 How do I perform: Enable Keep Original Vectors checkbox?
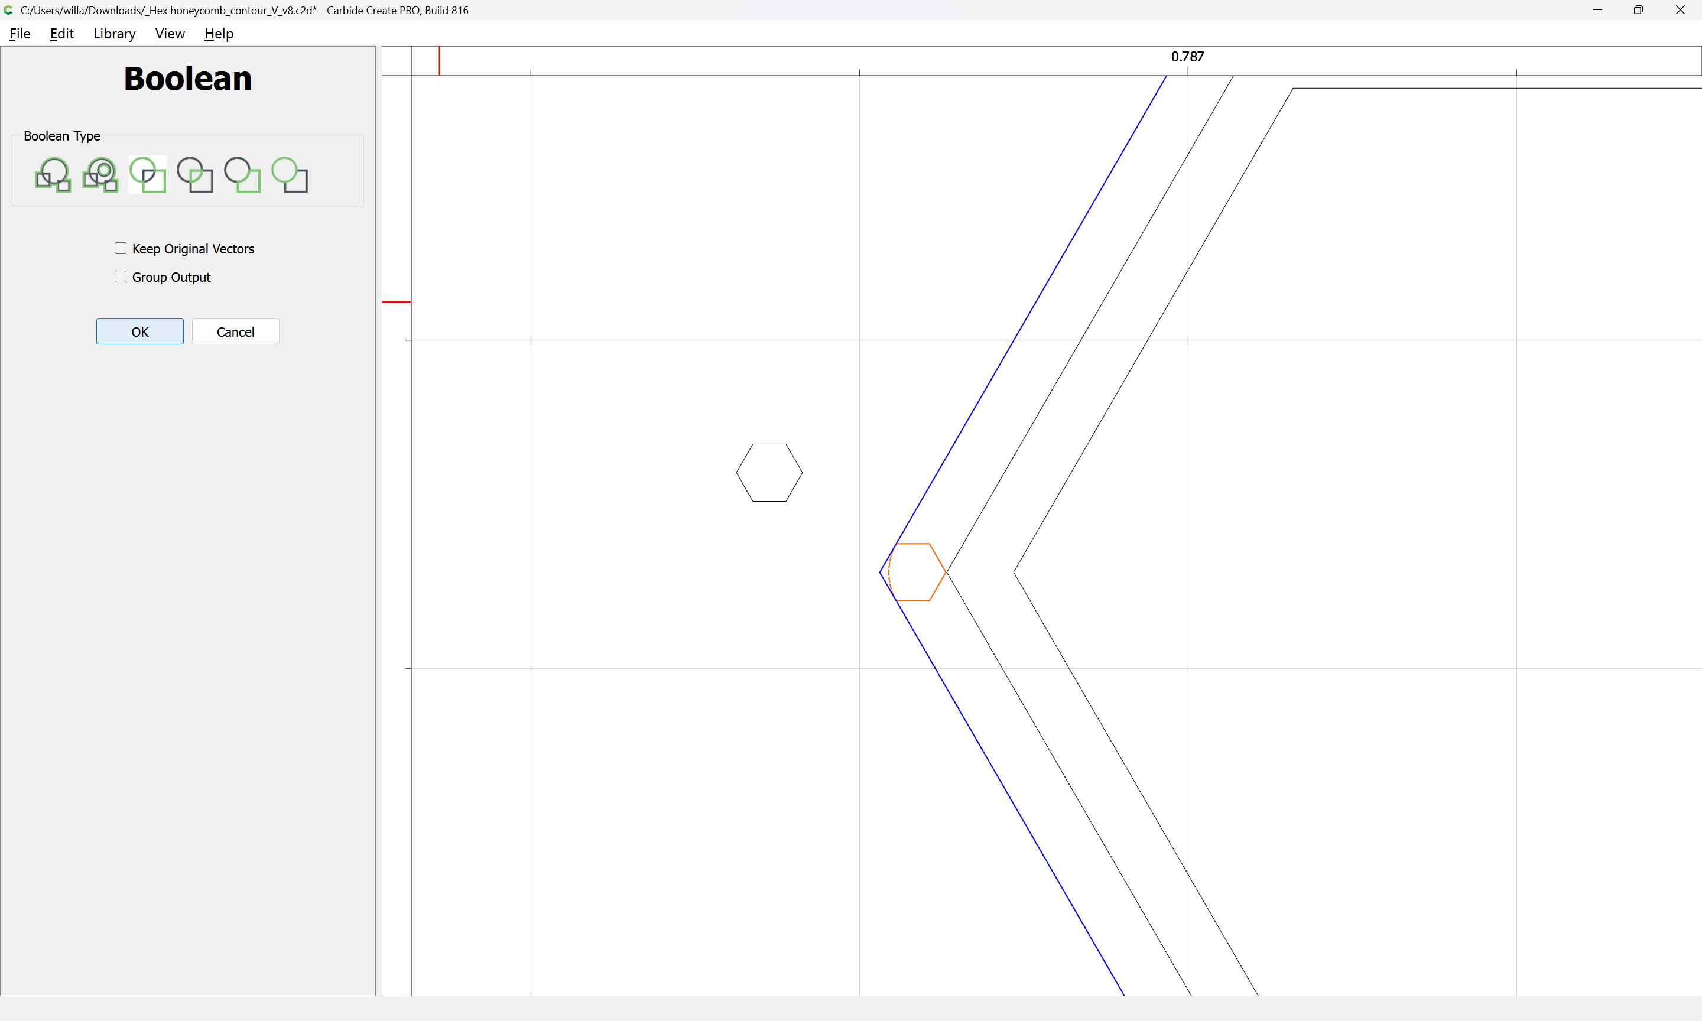click(x=121, y=248)
